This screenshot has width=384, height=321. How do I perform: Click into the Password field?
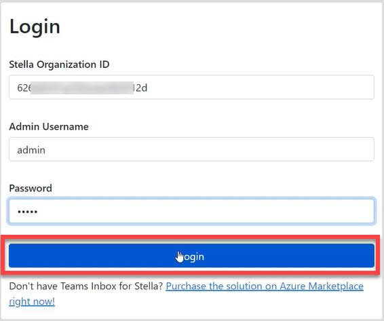pos(191,211)
